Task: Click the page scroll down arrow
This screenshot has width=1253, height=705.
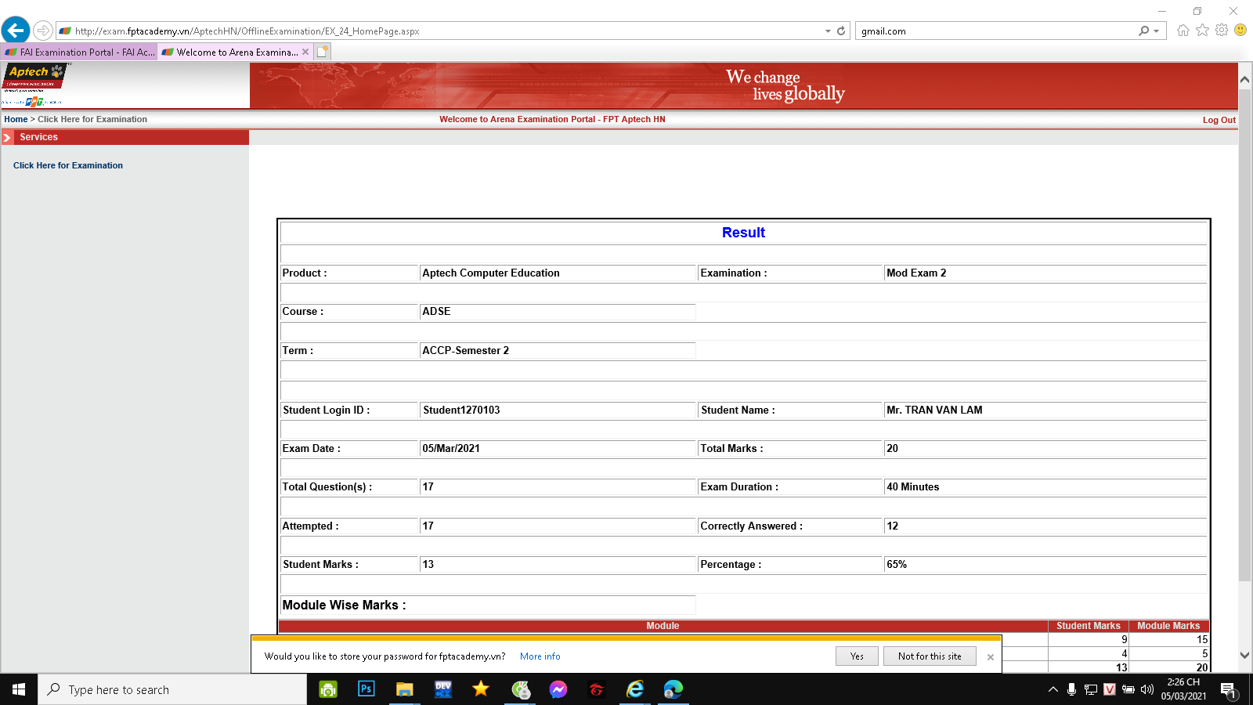Action: (1245, 656)
